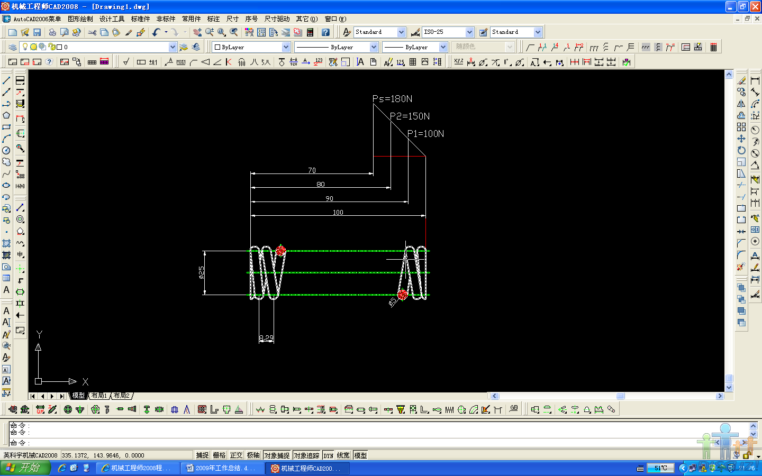Click the Match Properties brush icon
This screenshot has width=762, height=476.
tap(129, 32)
